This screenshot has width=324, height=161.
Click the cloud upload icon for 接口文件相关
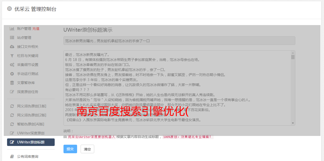click(12, 47)
